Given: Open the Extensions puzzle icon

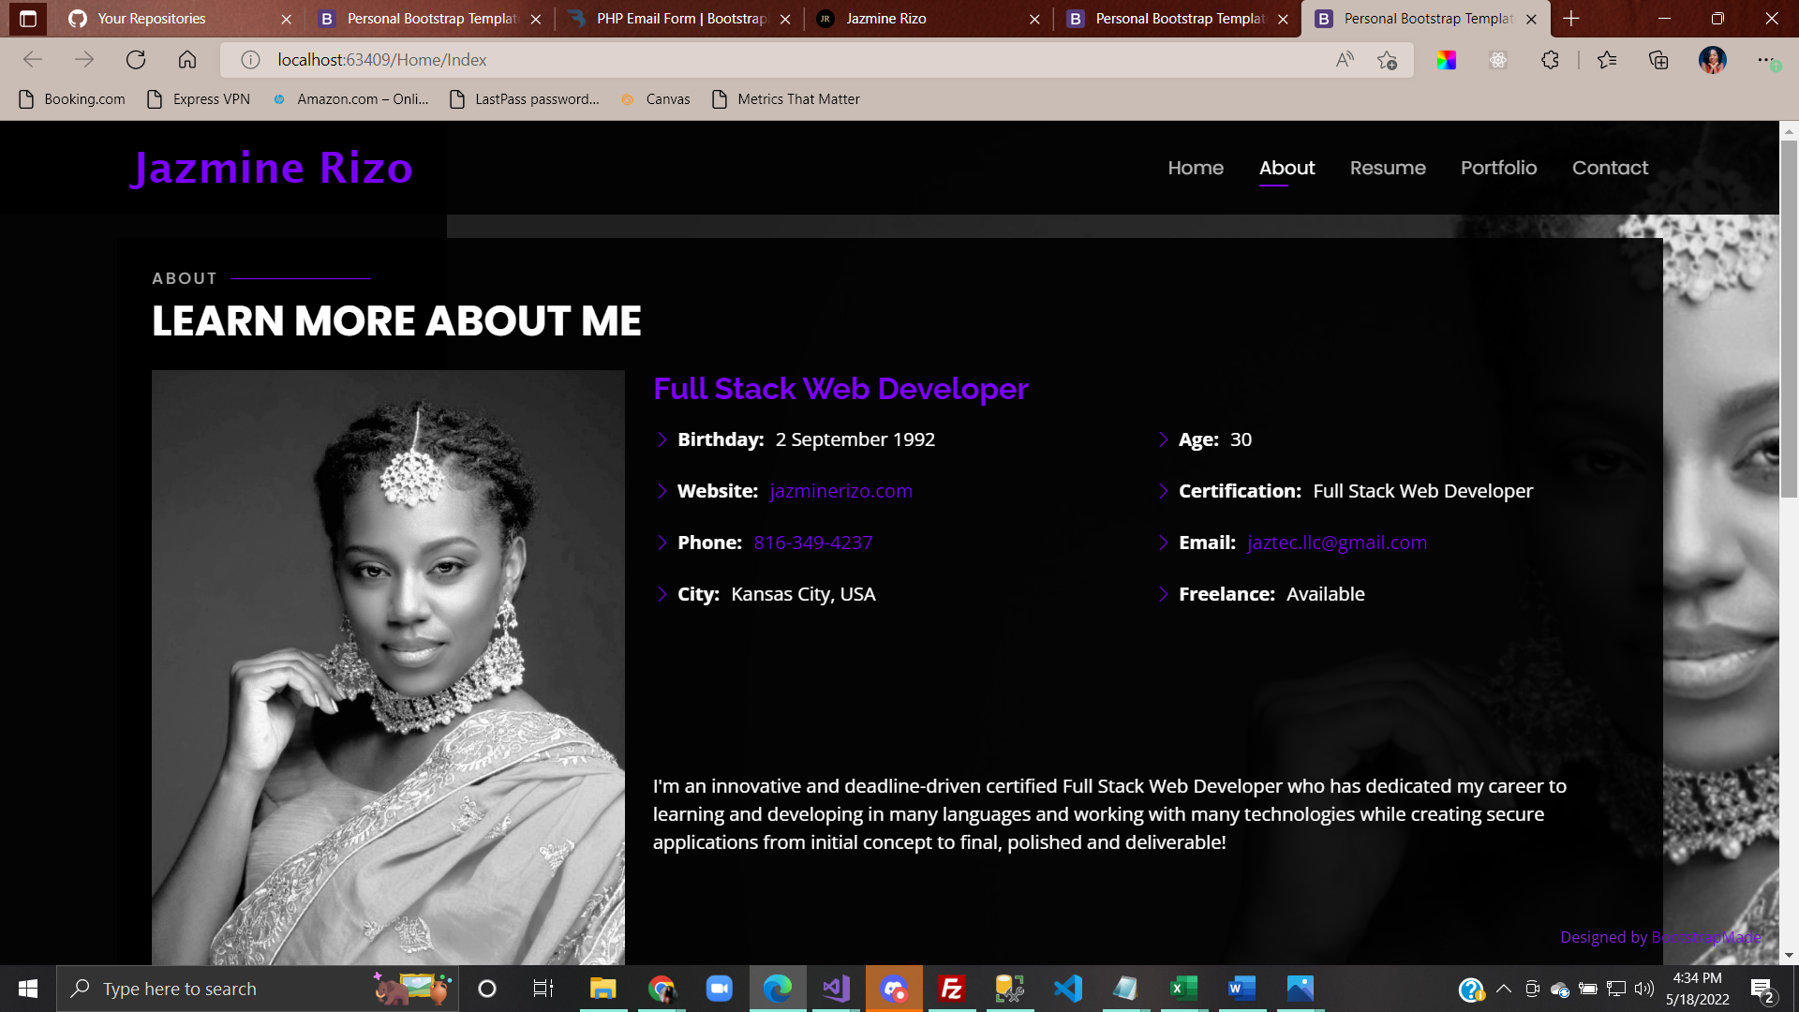Looking at the screenshot, I should [1550, 60].
